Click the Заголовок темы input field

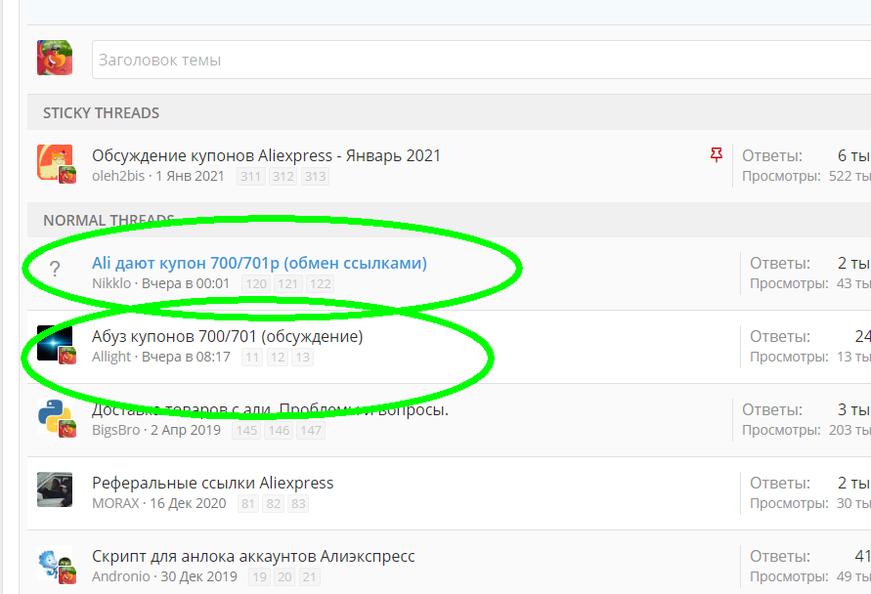(482, 60)
